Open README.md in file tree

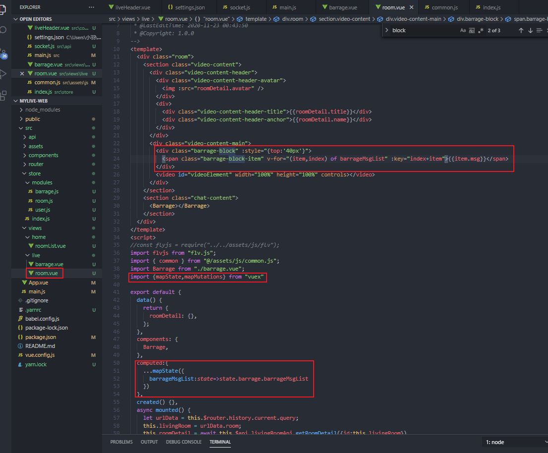click(x=40, y=346)
